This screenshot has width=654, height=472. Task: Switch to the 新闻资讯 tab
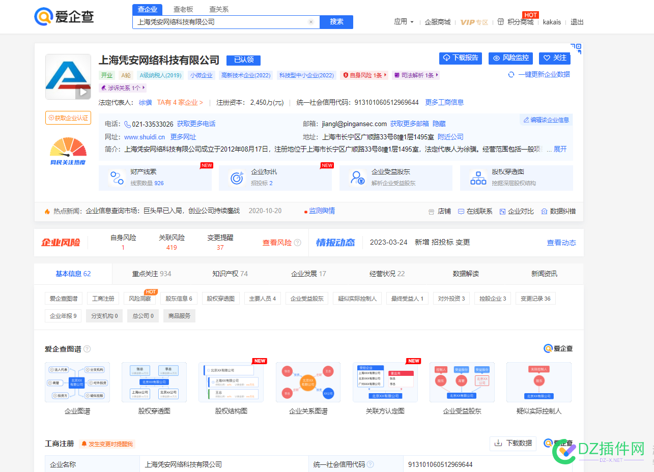click(544, 274)
